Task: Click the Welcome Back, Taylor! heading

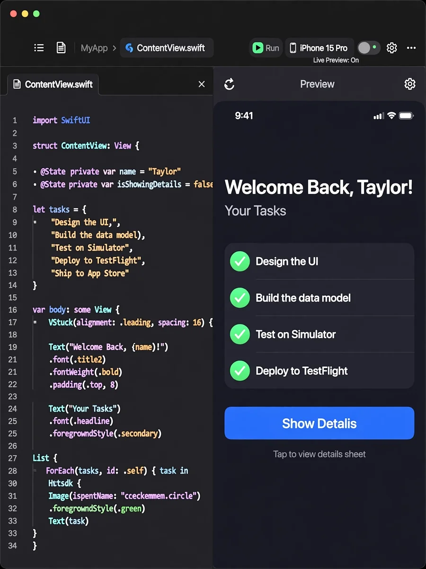Action: click(x=319, y=187)
